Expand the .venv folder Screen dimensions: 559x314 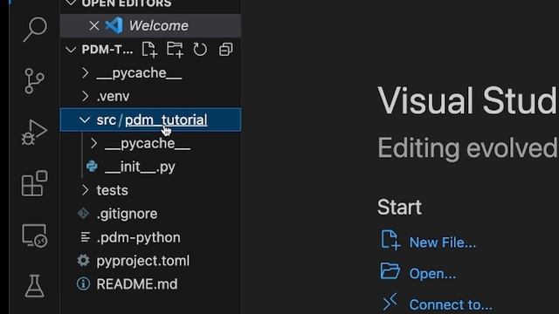point(86,96)
